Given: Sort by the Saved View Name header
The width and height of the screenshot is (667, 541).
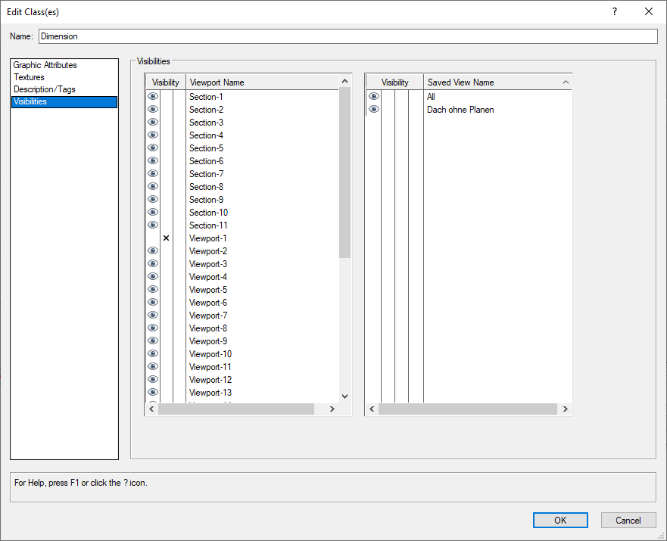Looking at the screenshot, I should point(460,82).
